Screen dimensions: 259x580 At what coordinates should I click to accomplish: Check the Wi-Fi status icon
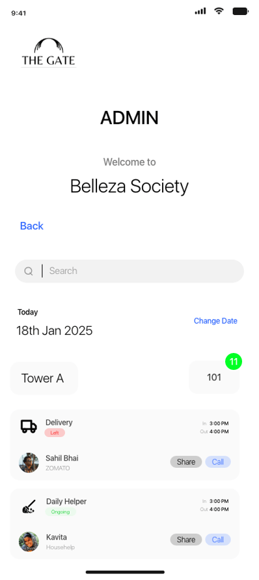coord(219,11)
